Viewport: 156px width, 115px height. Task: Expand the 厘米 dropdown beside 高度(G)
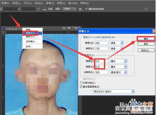pos(125,67)
